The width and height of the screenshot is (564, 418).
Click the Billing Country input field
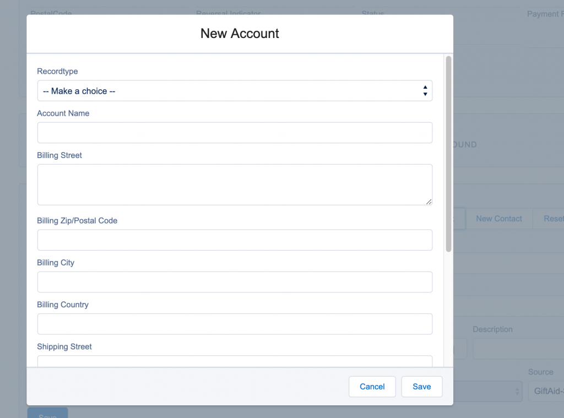pyautogui.click(x=235, y=324)
